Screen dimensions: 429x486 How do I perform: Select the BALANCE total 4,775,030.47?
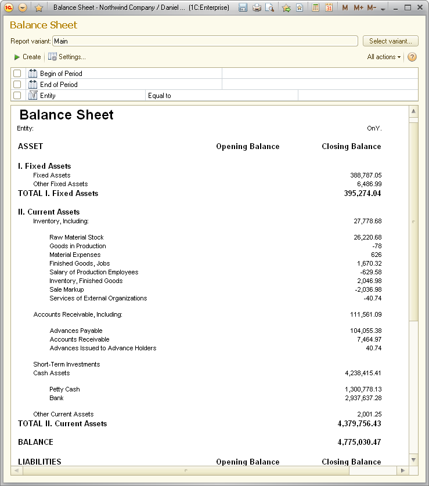[x=359, y=443]
